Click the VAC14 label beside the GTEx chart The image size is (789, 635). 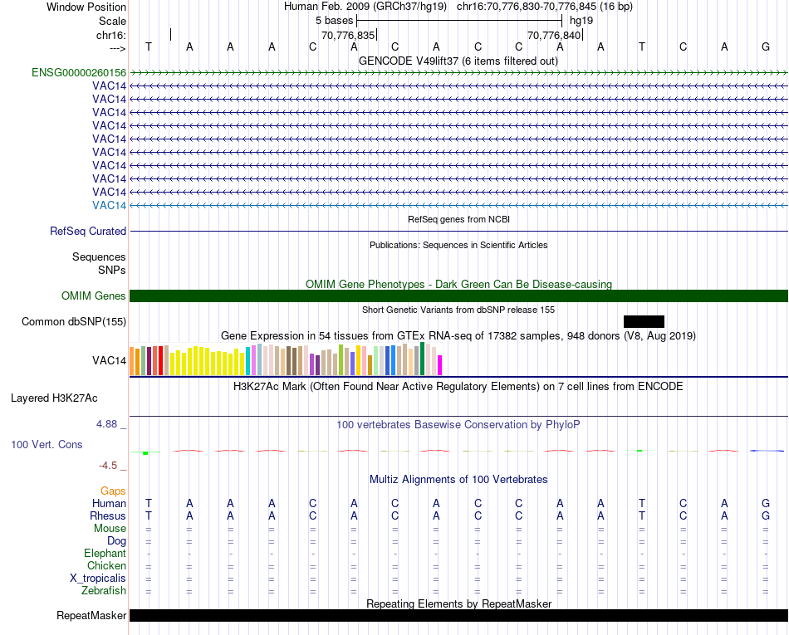point(109,360)
